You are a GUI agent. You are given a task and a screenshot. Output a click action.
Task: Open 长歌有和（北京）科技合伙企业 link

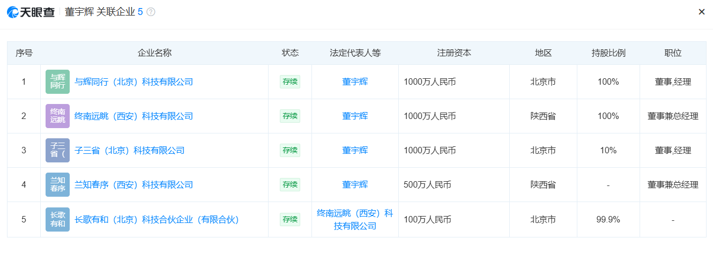tap(157, 219)
